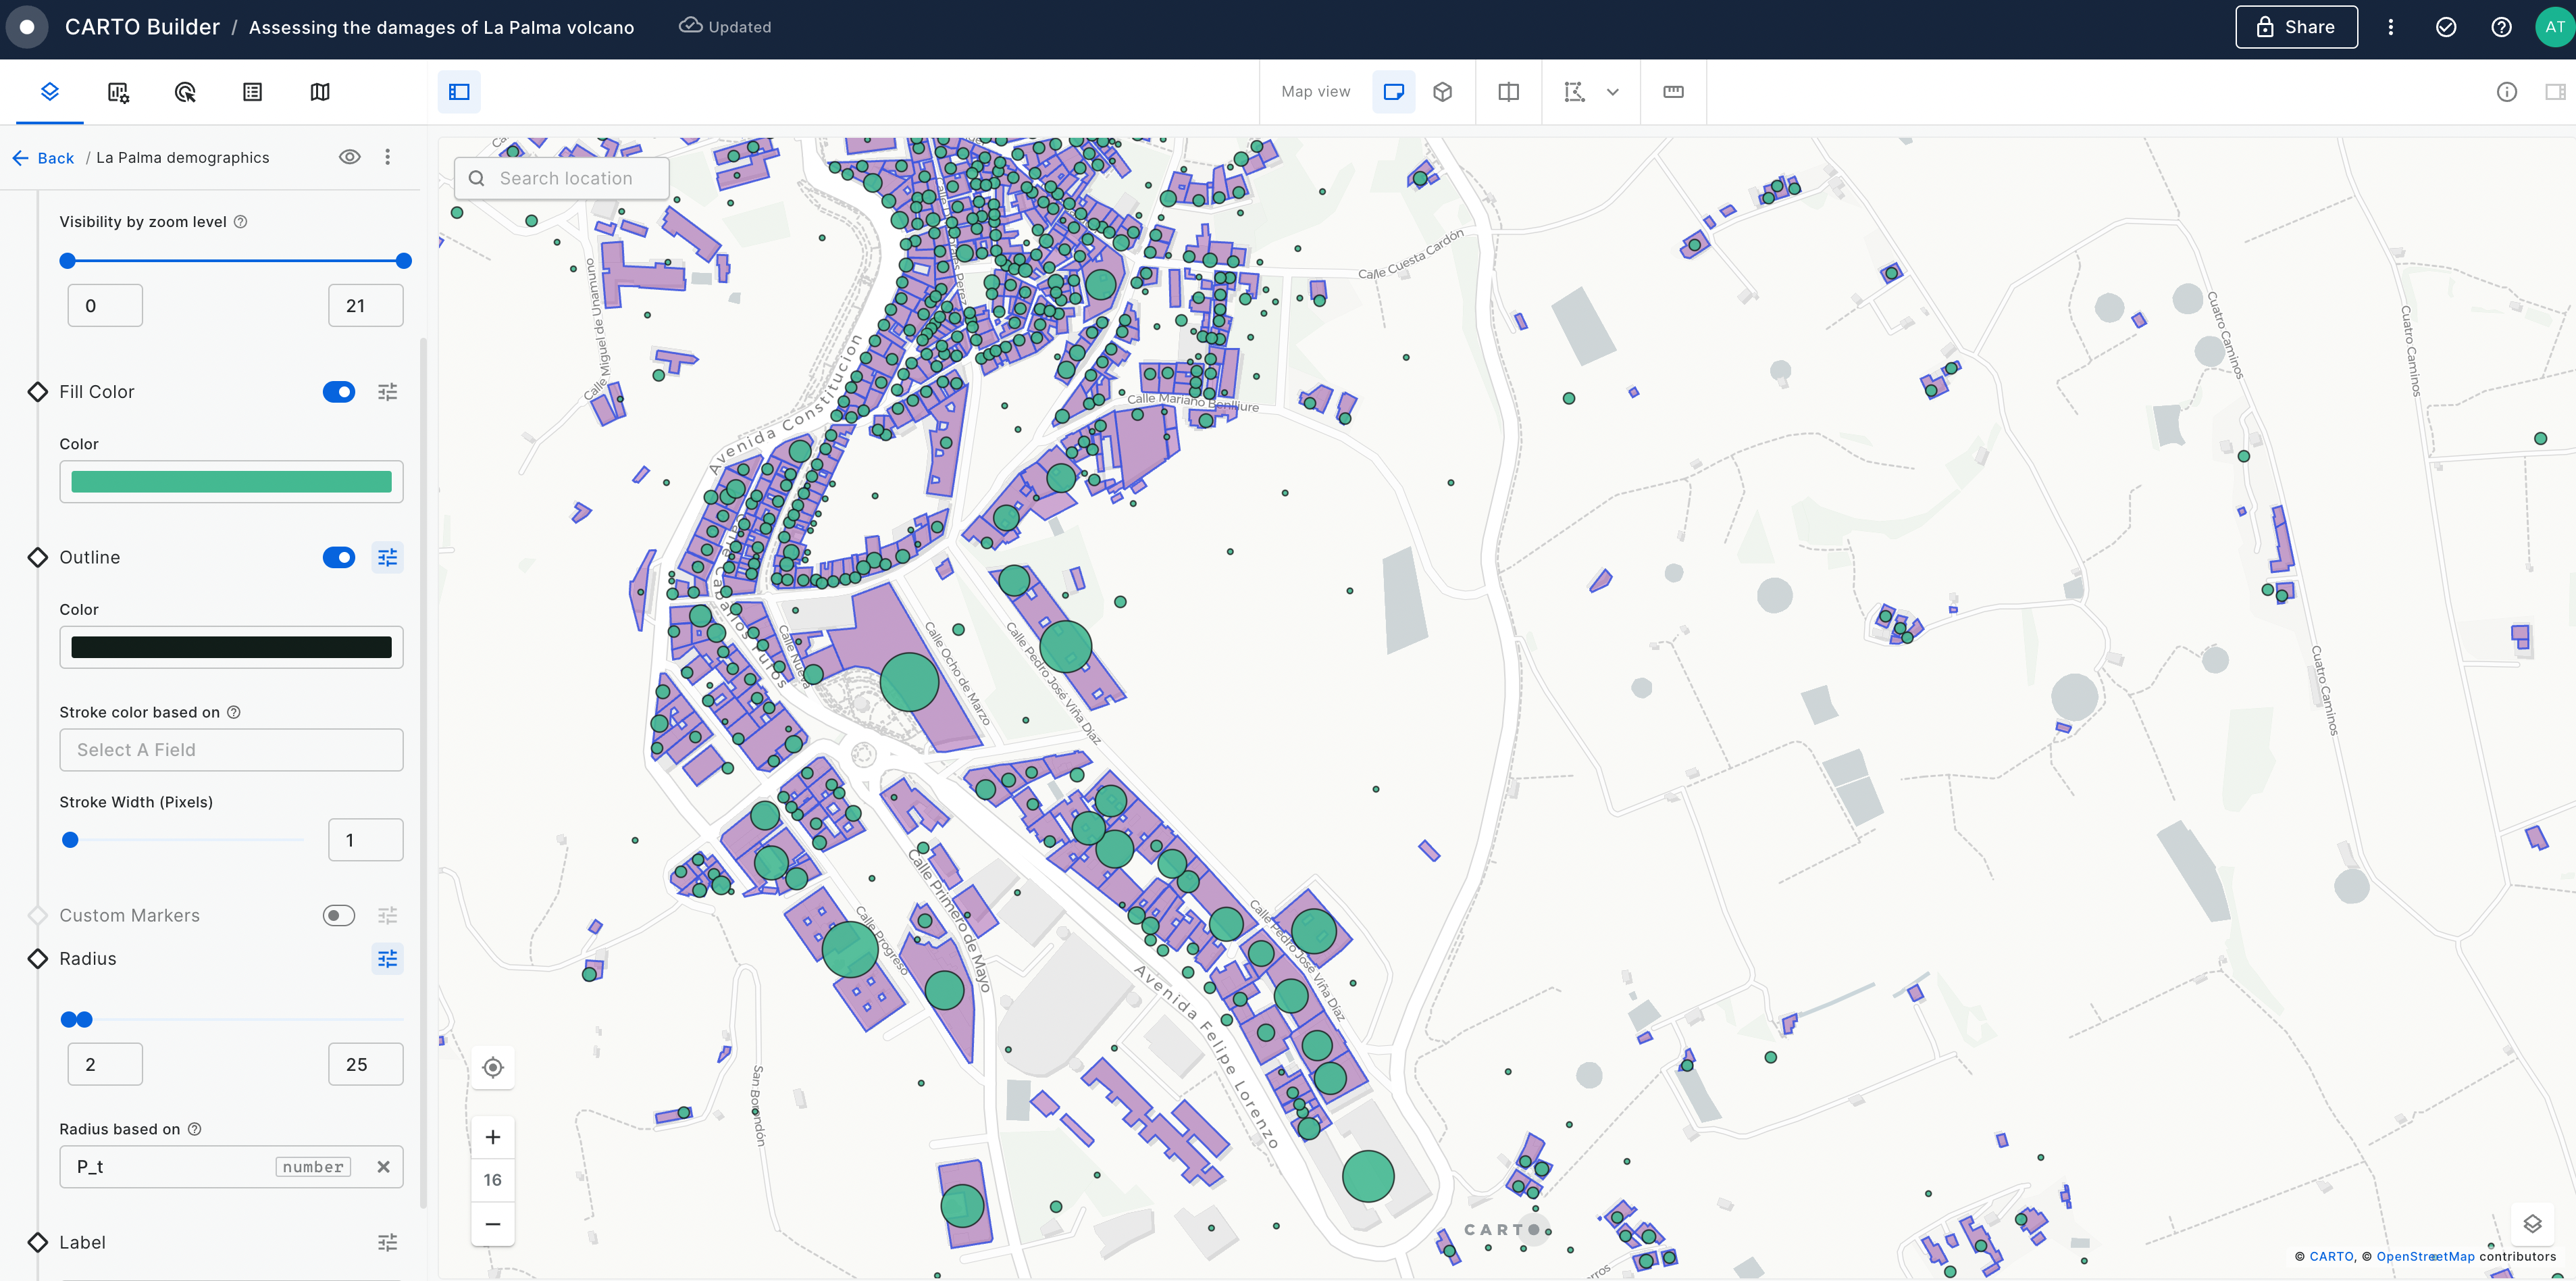This screenshot has width=2576, height=1281.
Task: Go to CARTO Builder breadcrumb
Action: (142, 27)
